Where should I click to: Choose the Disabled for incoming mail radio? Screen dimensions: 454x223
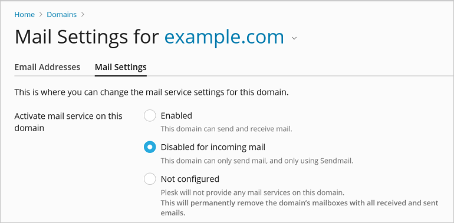(150, 147)
